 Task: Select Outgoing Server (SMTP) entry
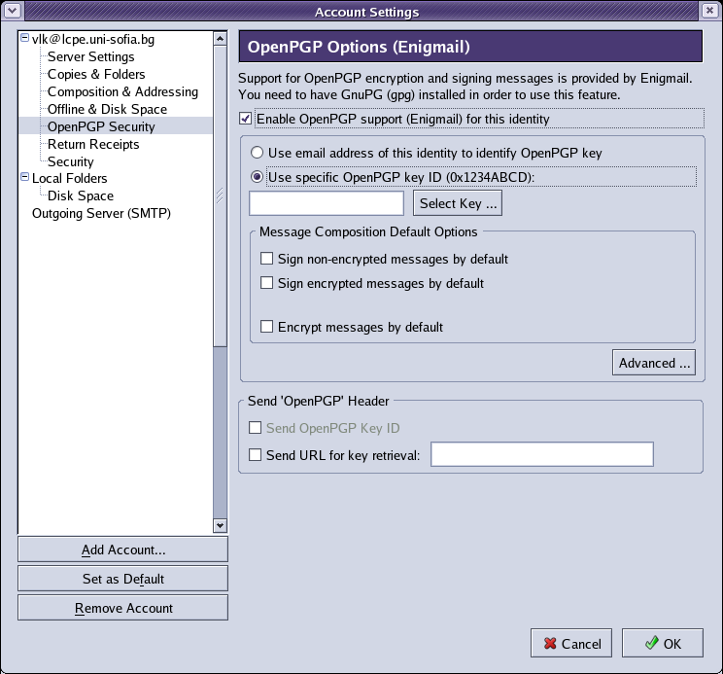(x=101, y=213)
